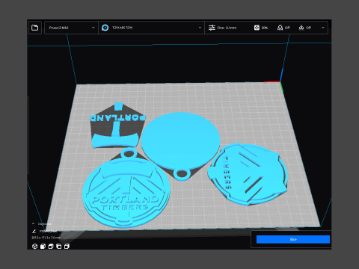This screenshot has width=359, height=269.
Task: Switch to 3D view with the axes icon
Action: click(35, 247)
